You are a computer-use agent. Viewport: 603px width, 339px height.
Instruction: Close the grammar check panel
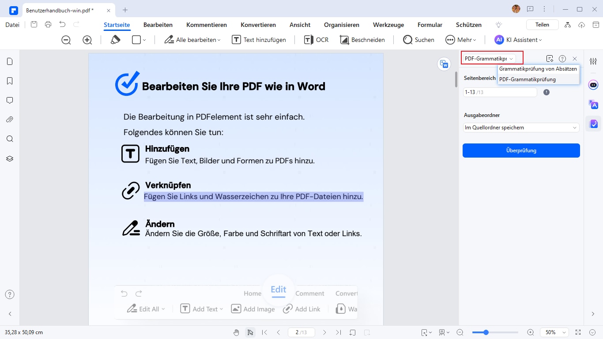[x=575, y=58]
